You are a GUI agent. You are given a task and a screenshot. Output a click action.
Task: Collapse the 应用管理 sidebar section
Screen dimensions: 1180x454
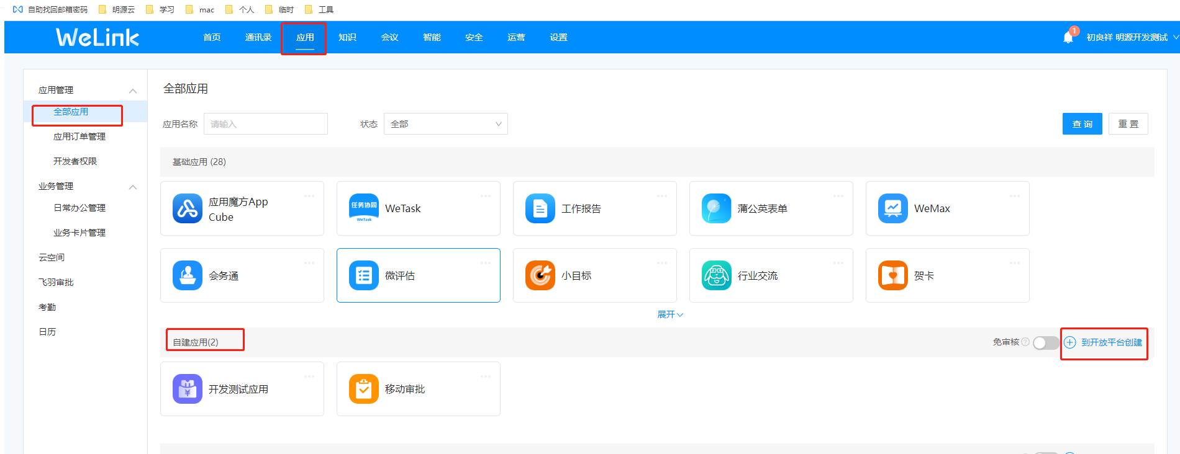tap(133, 91)
